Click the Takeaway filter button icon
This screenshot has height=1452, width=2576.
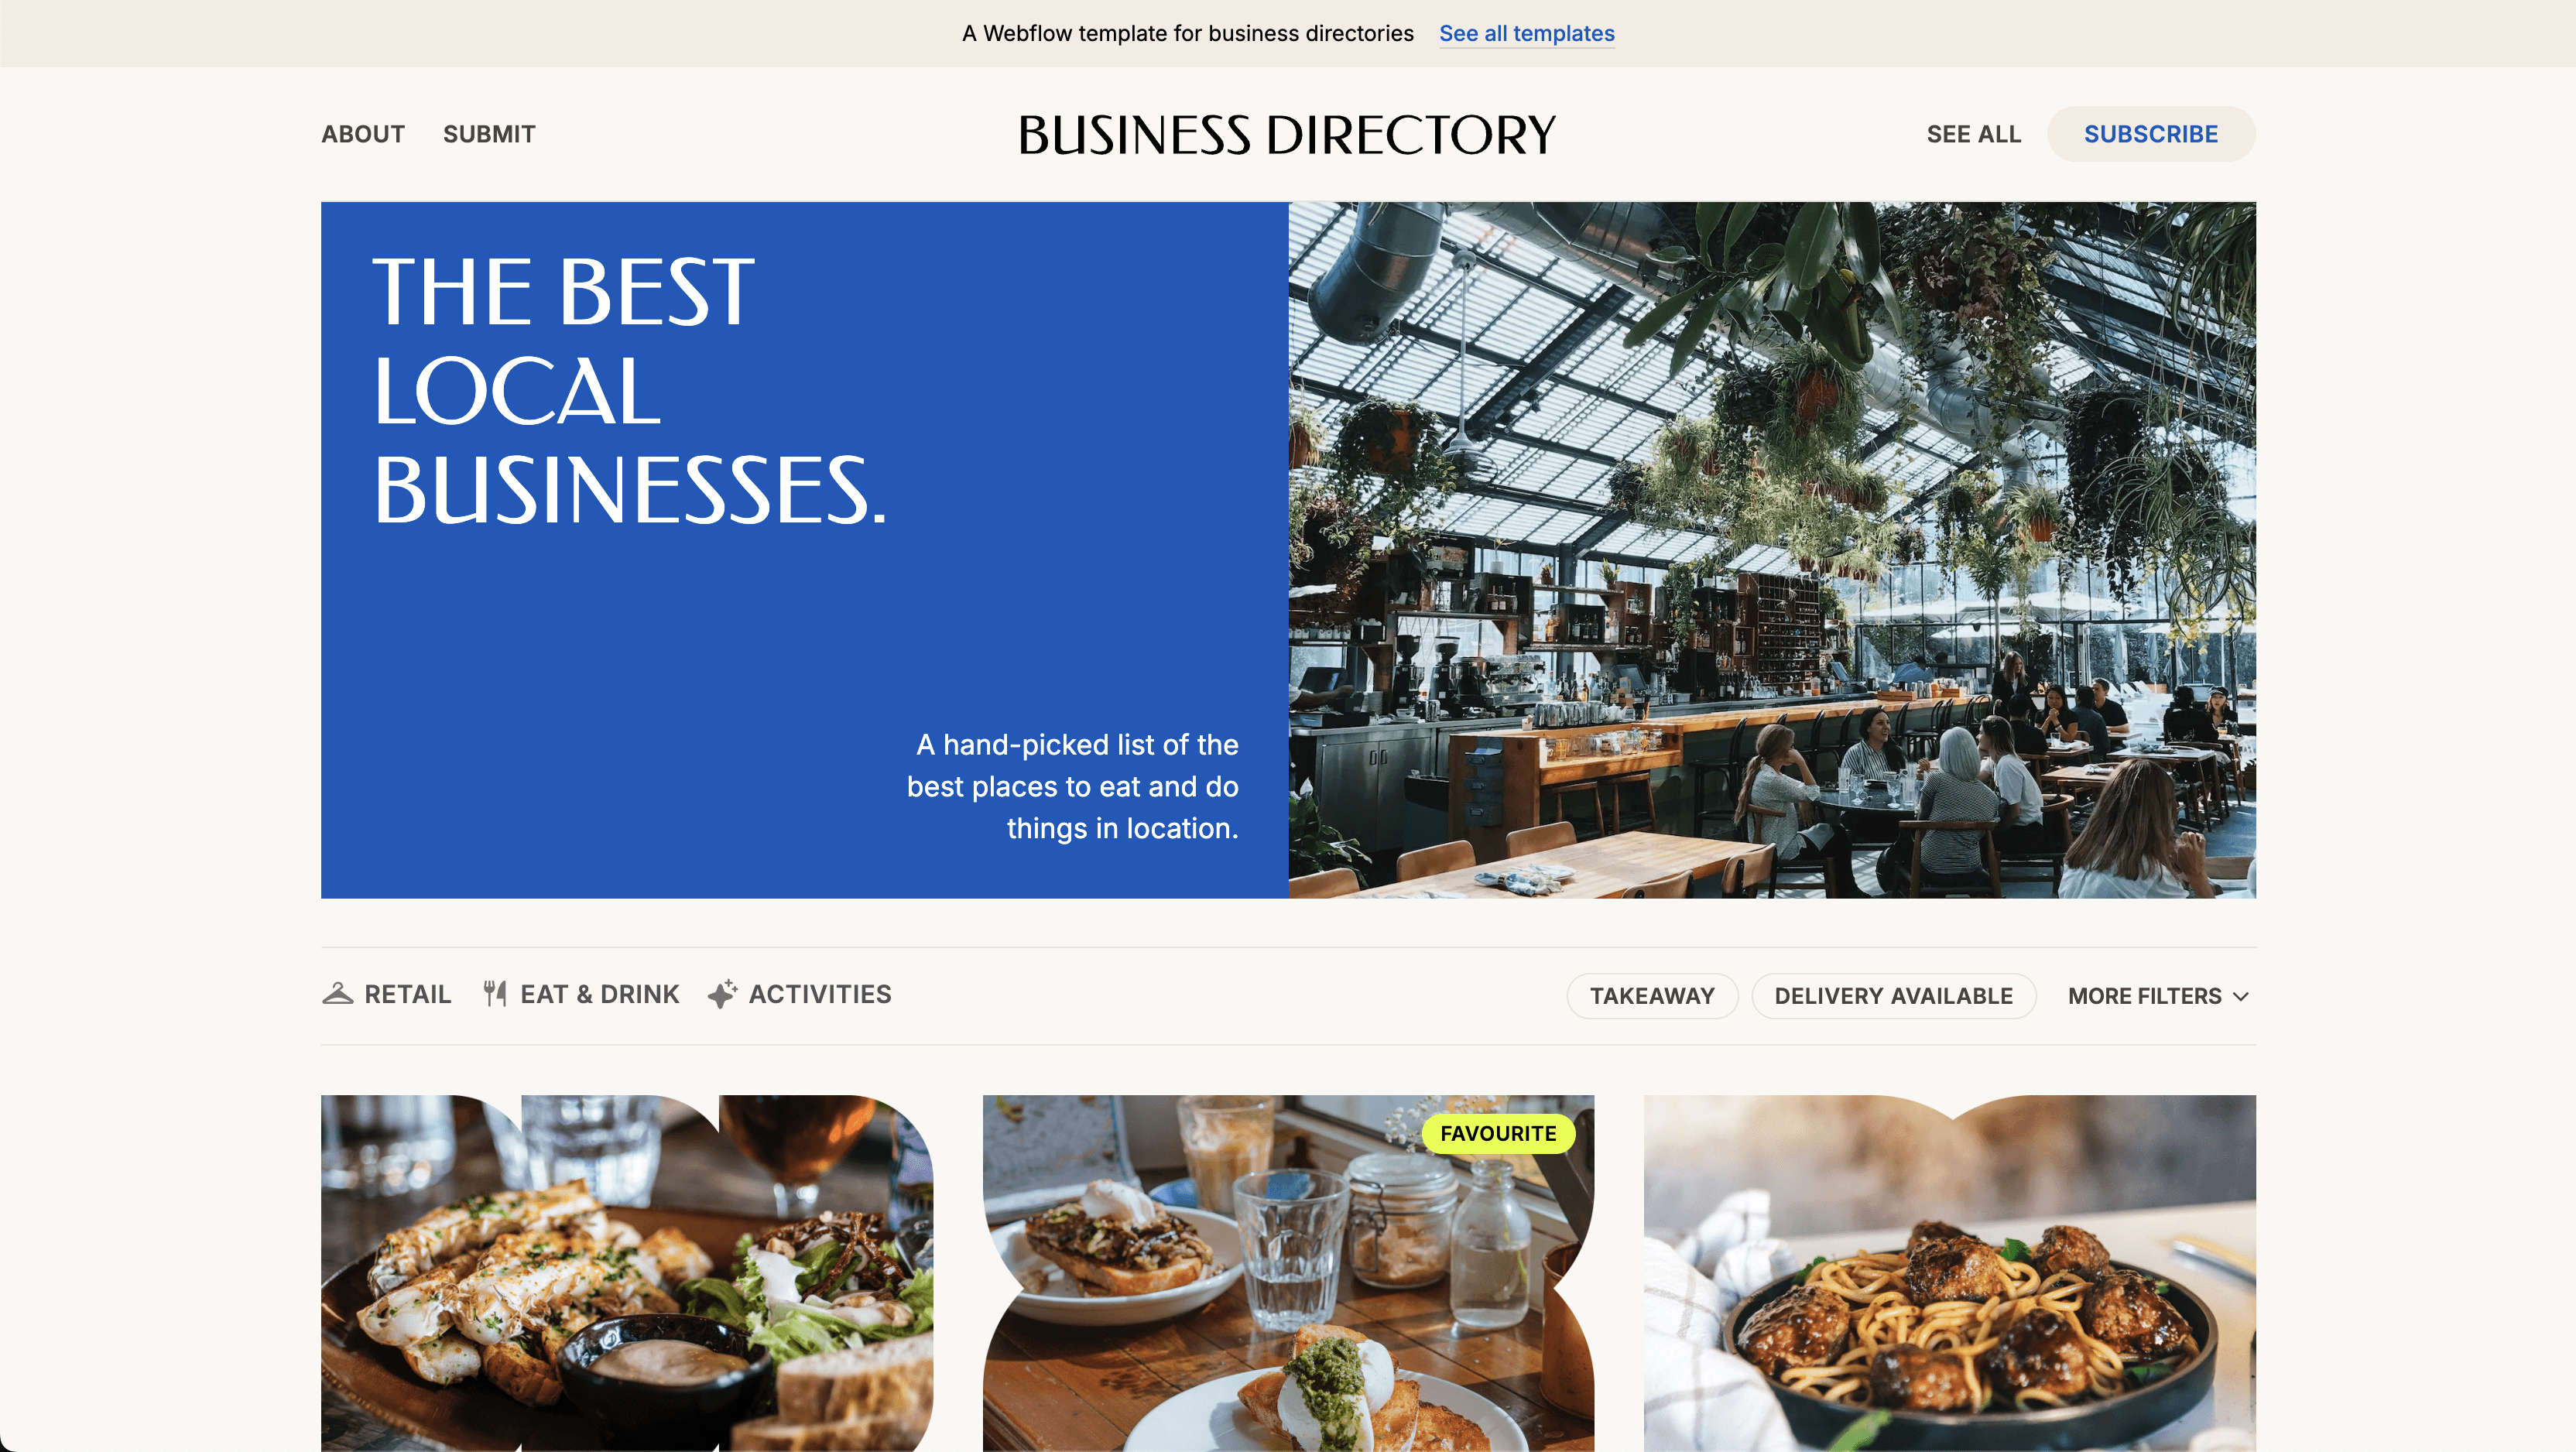[x=1651, y=995]
